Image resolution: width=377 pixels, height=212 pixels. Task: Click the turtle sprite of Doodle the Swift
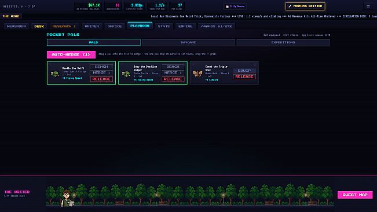[54, 74]
